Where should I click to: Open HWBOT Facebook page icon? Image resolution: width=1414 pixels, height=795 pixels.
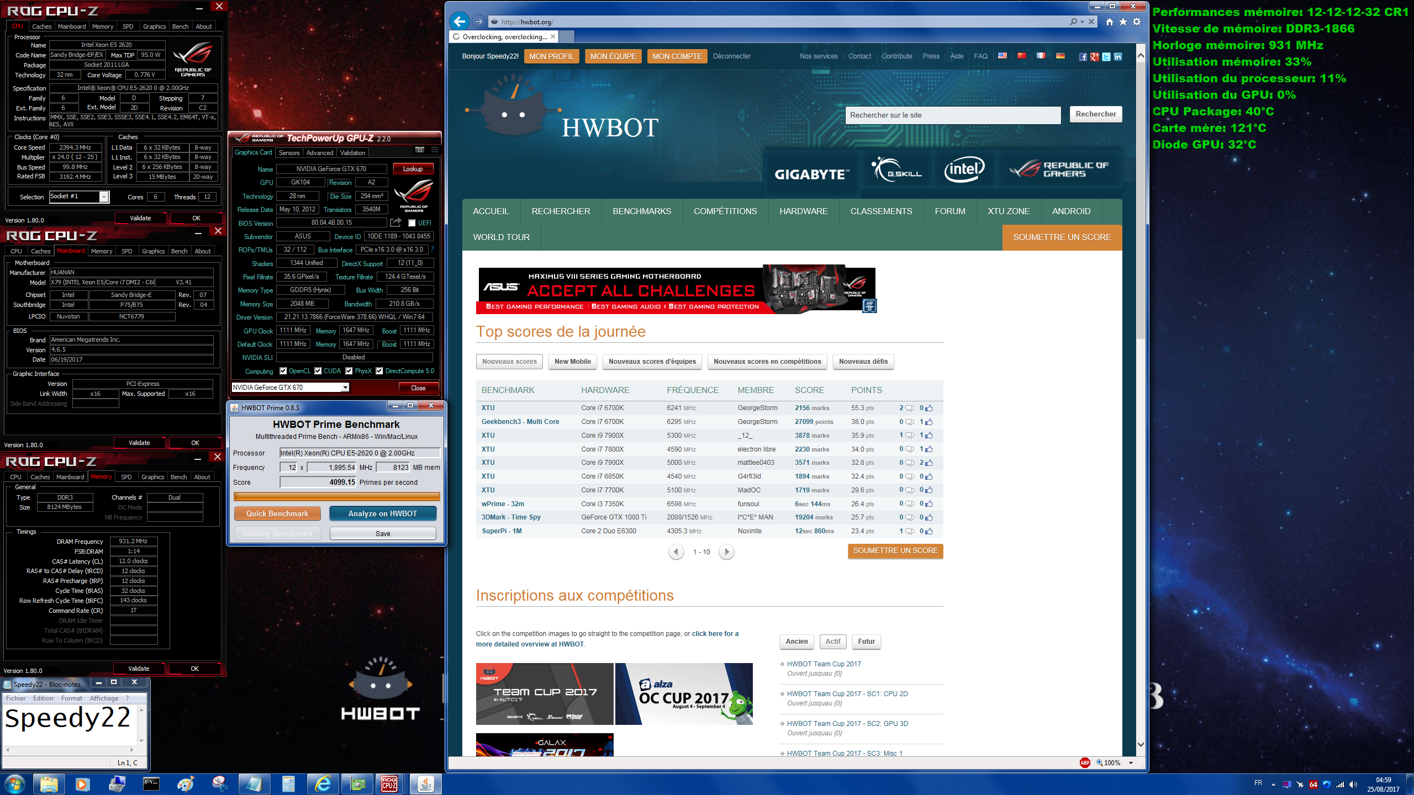pyautogui.click(x=1083, y=57)
